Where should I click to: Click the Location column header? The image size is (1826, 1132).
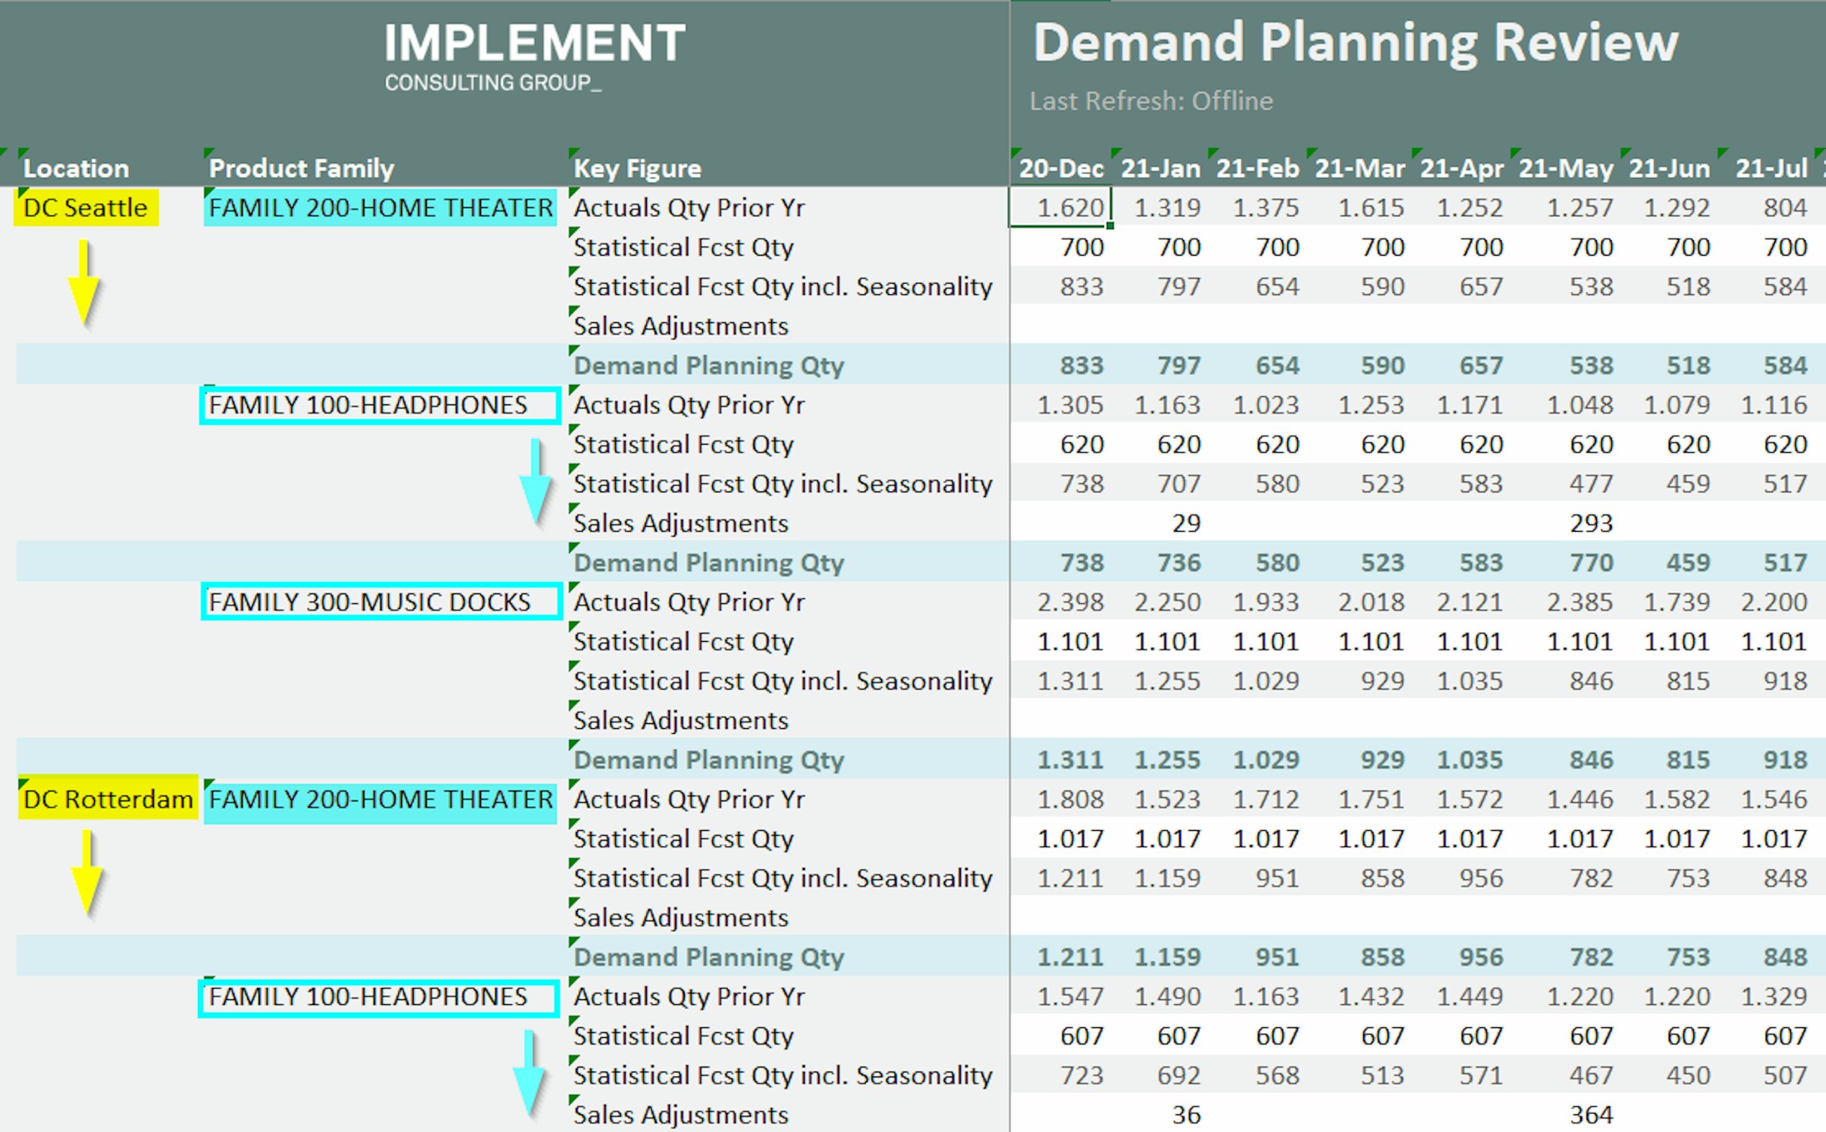pos(75,168)
